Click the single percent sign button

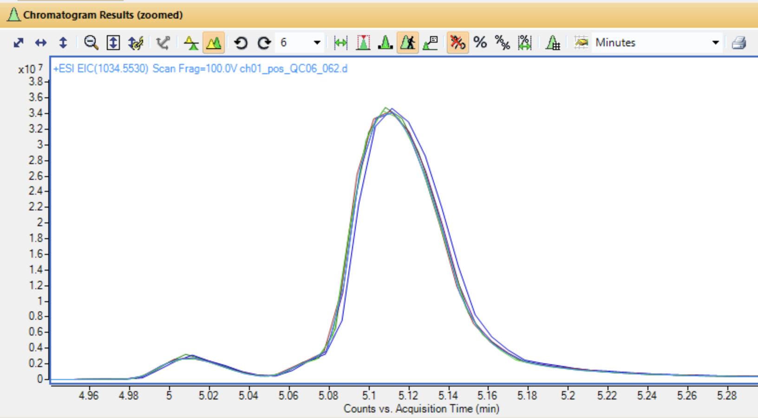point(480,43)
